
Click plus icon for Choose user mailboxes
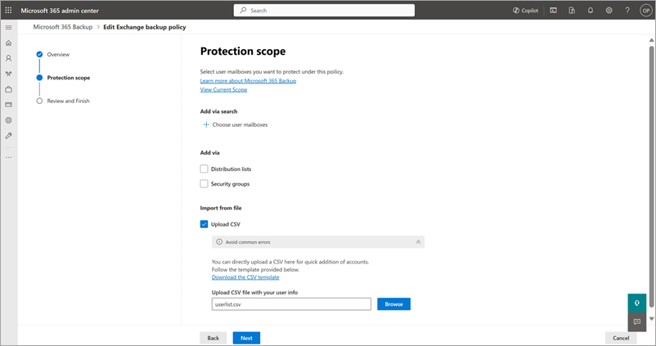pyautogui.click(x=206, y=124)
